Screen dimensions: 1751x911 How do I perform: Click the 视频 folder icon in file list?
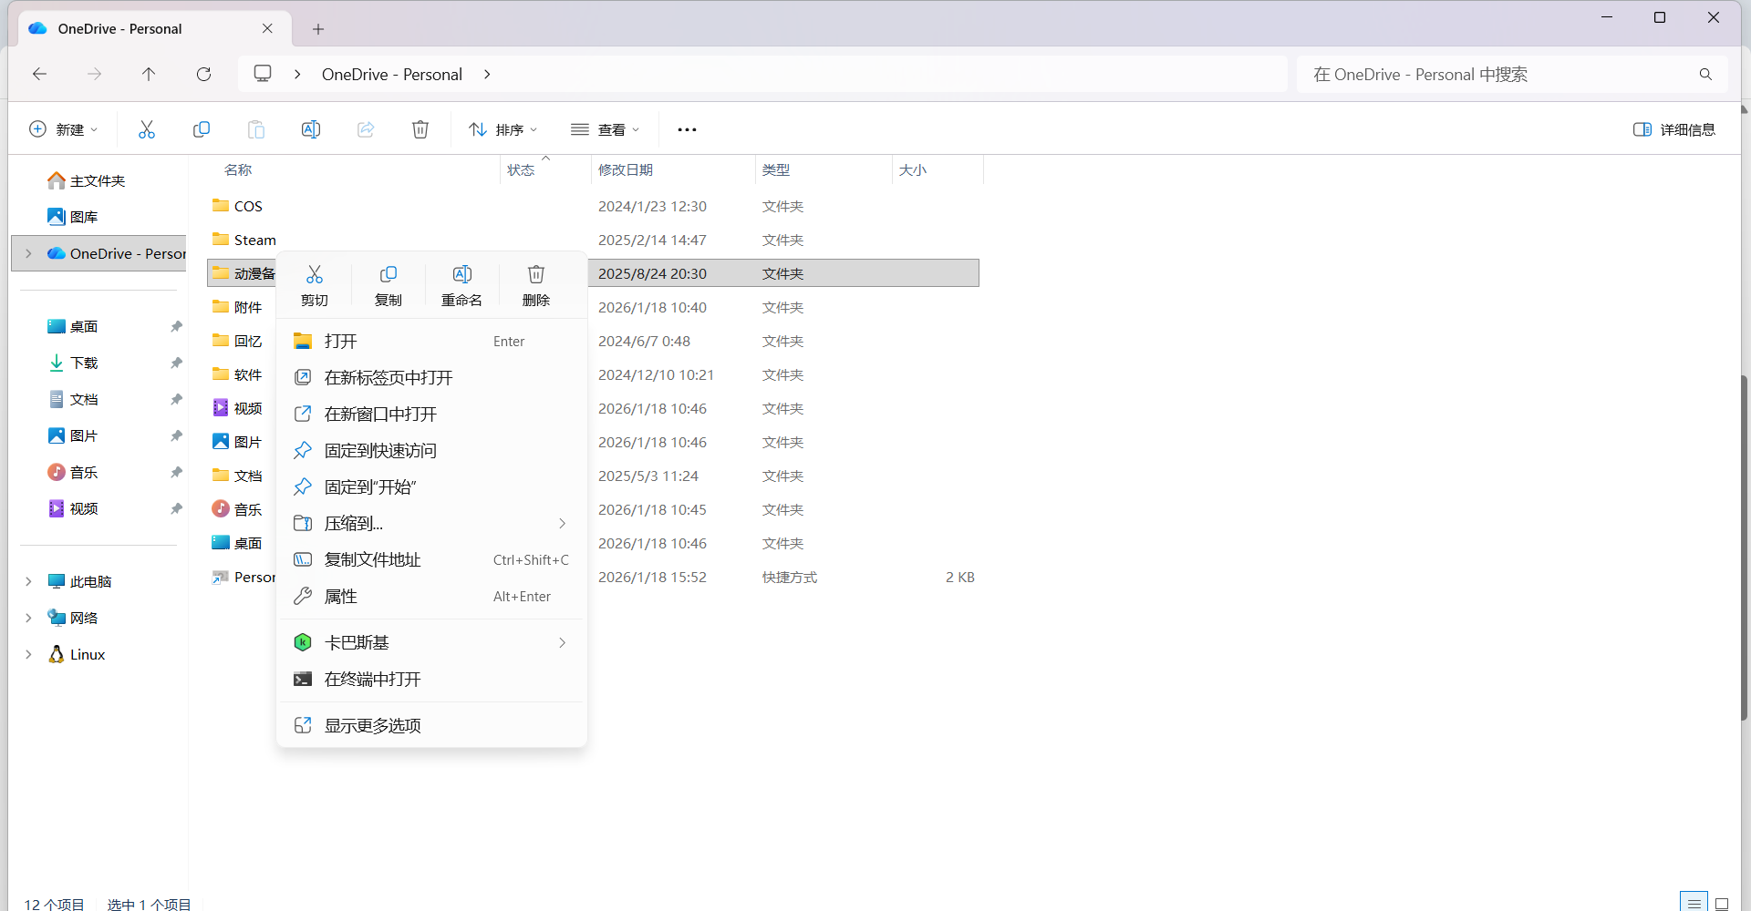[221, 407]
